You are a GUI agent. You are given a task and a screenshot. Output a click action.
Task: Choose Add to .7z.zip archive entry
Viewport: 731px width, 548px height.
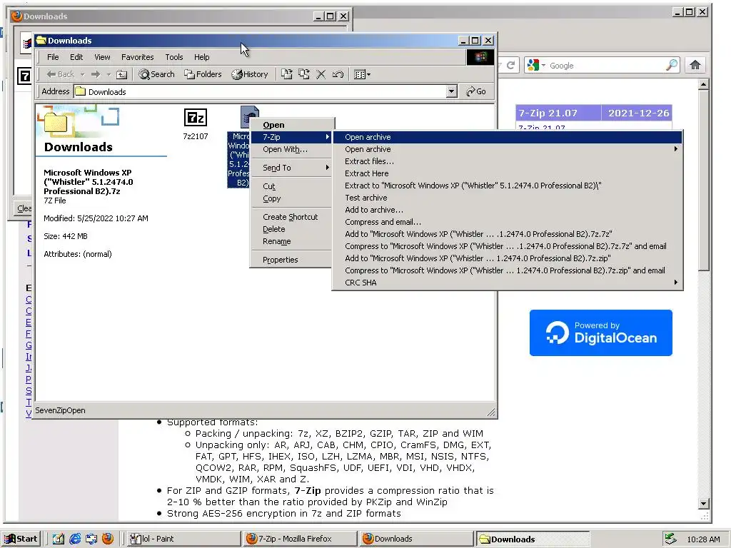pos(508,258)
